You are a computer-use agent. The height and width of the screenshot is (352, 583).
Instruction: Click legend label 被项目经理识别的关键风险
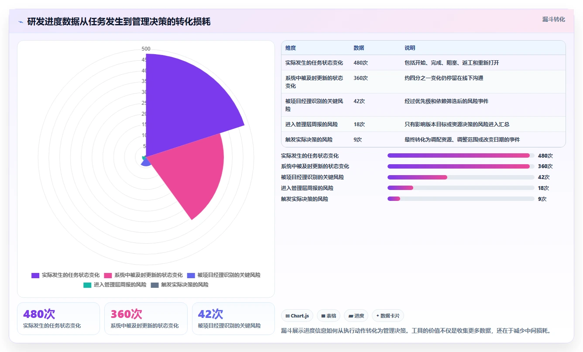point(229,275)
